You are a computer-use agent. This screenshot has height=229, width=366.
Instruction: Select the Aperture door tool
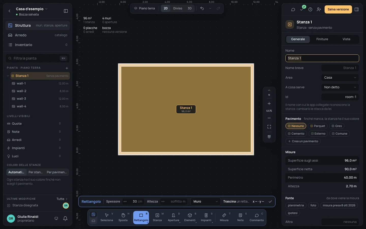pos(174,217)
